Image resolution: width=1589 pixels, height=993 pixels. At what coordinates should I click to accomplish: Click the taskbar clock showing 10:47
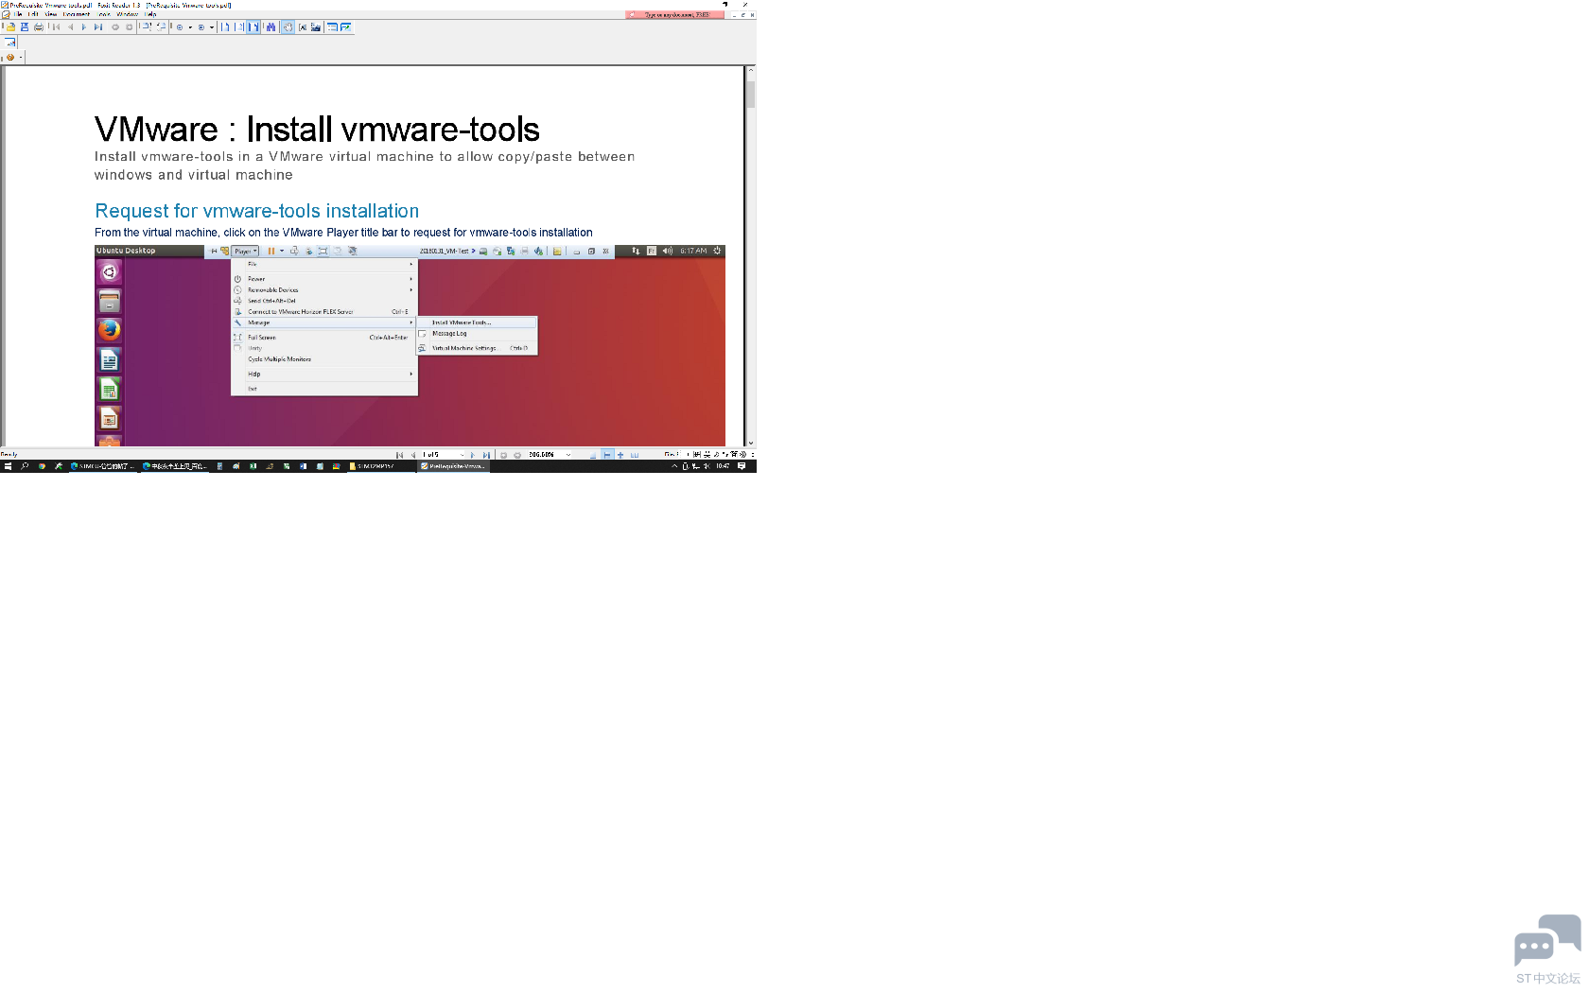pos(723,466)
